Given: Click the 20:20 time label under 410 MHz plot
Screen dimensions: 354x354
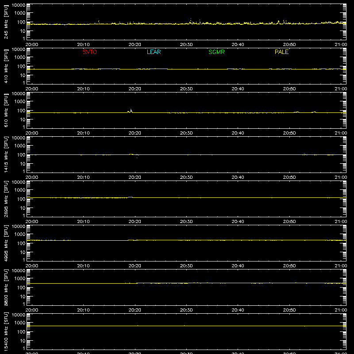Looking at the screenshot, I should (135, 89).
